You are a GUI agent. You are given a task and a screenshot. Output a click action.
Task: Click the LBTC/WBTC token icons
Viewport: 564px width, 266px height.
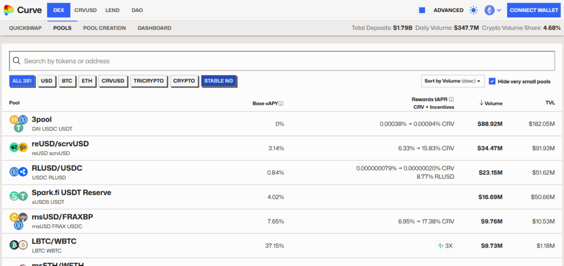click(x=18, y=245)
